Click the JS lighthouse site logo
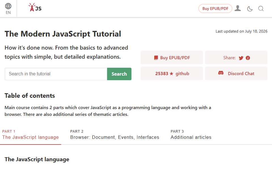Viewport: 272px width, 170px height. 35,7
